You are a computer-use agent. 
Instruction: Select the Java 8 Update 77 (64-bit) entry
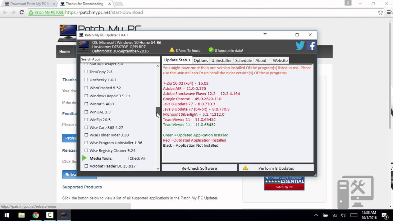(196, 109)
